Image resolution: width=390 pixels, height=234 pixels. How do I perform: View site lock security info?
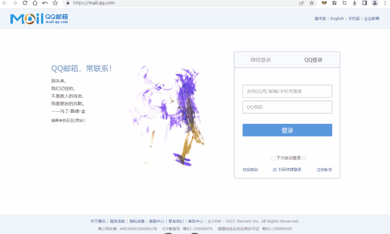coord(68,3)
